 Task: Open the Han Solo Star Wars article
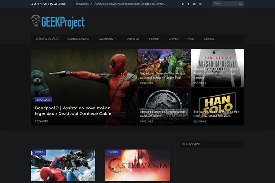(x=216, y=113)
